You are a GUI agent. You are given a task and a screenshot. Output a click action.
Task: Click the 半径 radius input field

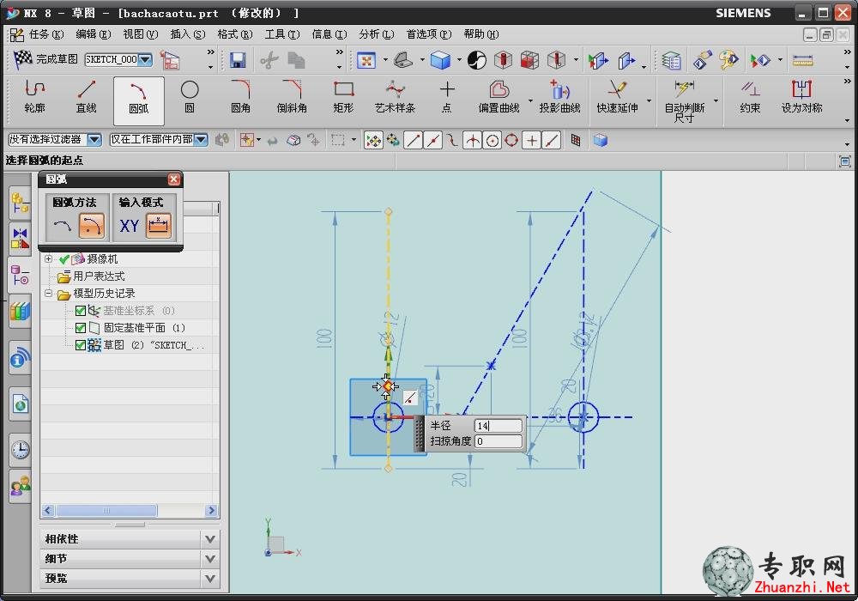point(498,426)
